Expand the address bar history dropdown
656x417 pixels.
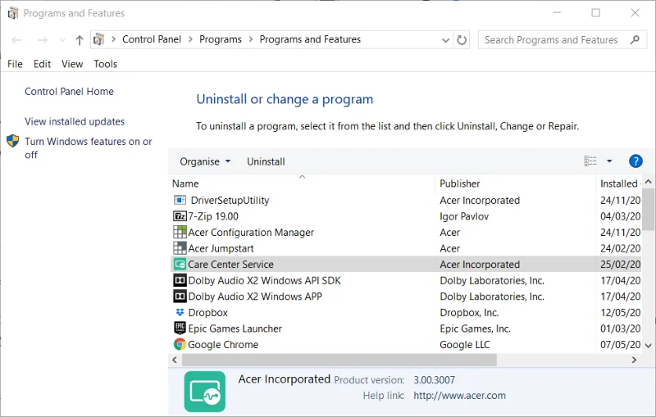pyautogui.click(x=445, y=40)
